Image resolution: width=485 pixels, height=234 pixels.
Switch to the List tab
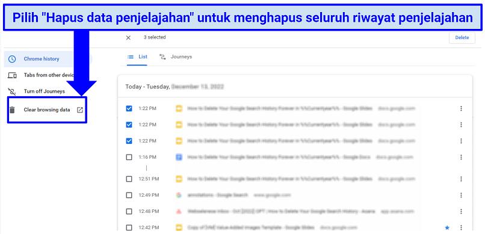coord(137,57)
